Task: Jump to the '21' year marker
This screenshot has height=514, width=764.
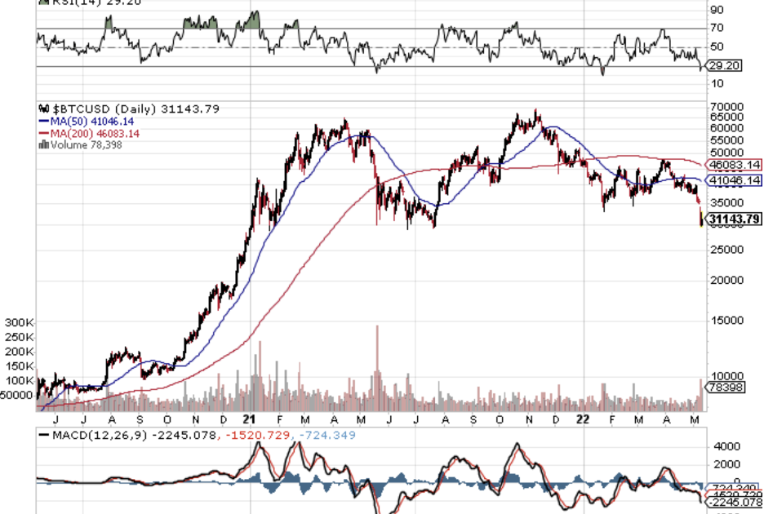Action: (x=249, y=419)
